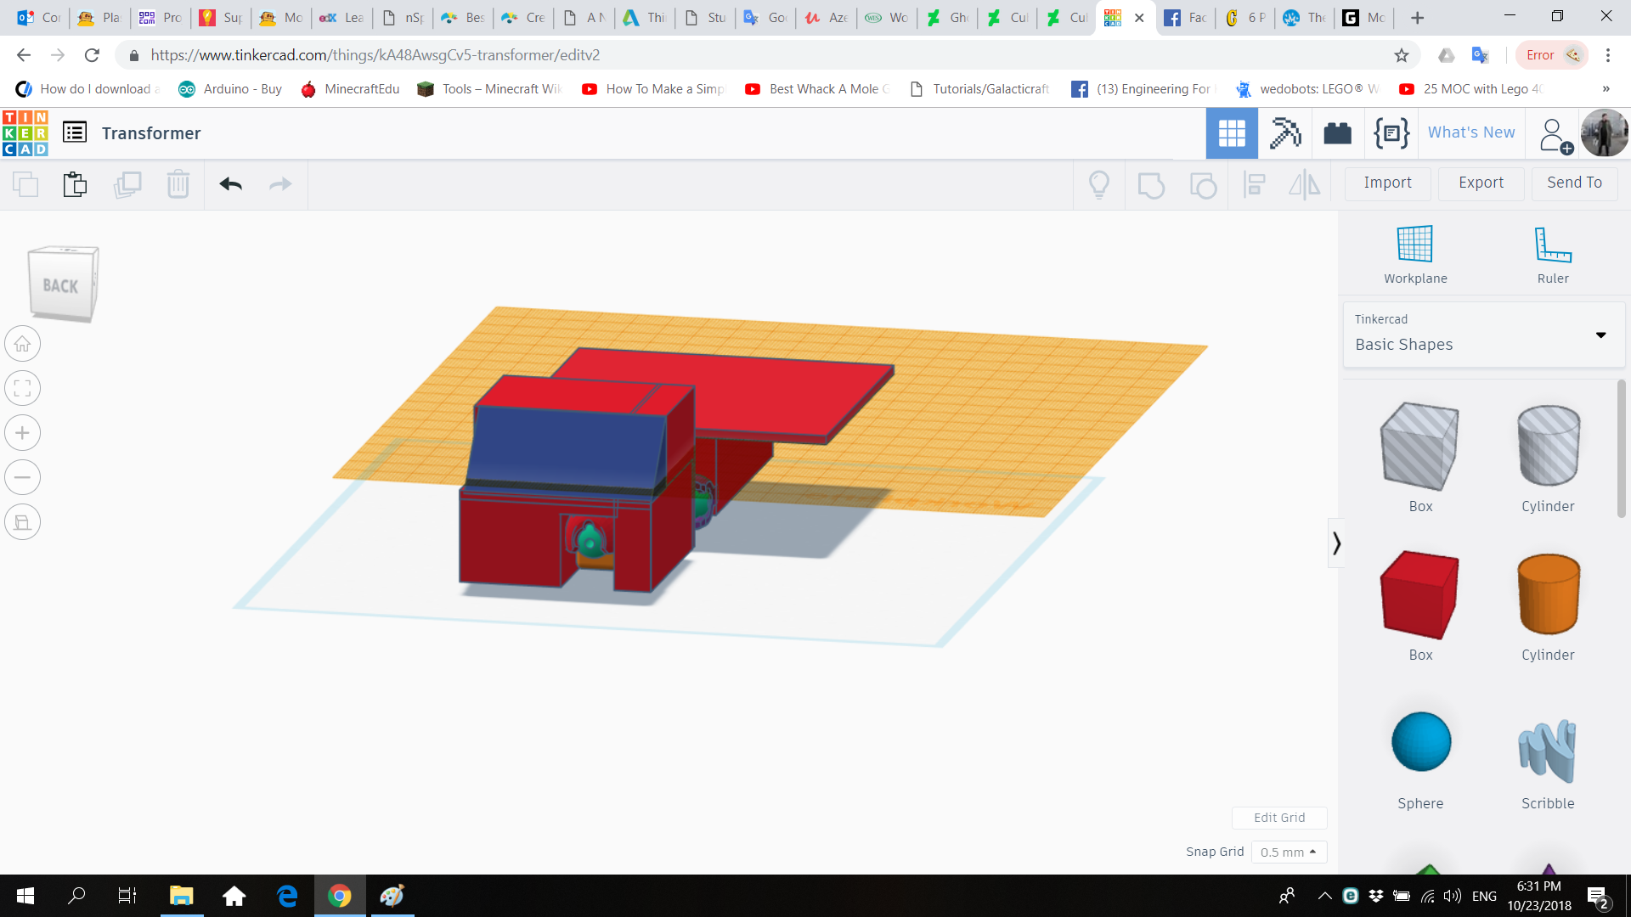Toggle show all lightbulb icon
This screenshot has height=917, width=1631.
(x=1098, y=184)
